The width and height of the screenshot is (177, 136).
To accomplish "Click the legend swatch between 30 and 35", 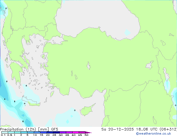I will [x=63, y=132].
